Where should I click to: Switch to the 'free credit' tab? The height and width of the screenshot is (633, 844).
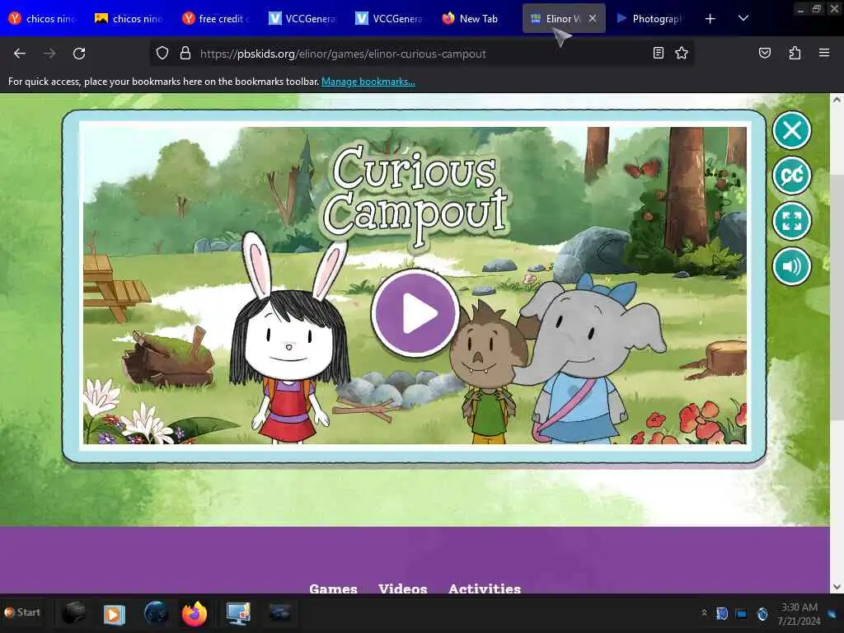pos(217,18)
